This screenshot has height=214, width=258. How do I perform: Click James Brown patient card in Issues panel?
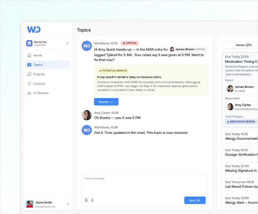(241, 88)
